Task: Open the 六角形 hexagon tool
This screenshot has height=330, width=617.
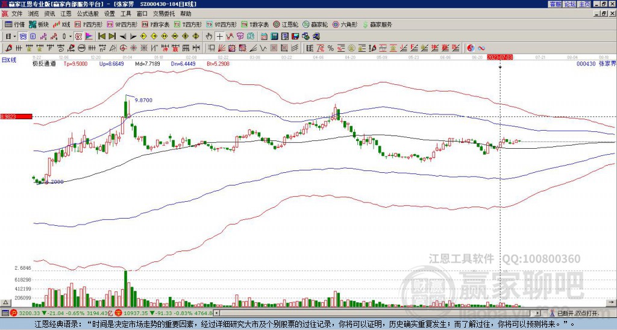Action: coord(345,24)
